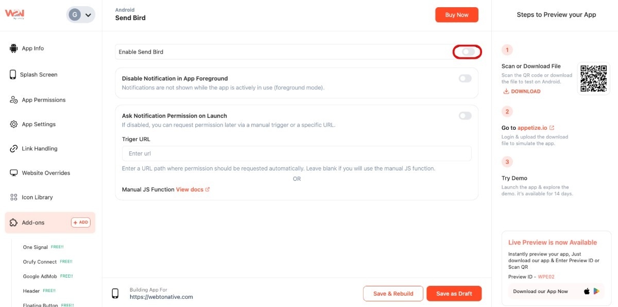Click the Website Overrides monitor icon
Screen dimensions: 618x307
coord(14,173)
